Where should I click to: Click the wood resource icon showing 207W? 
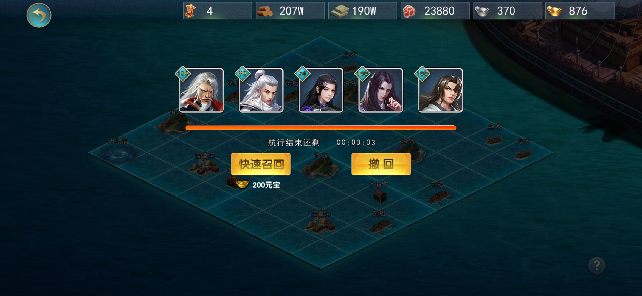264,11
